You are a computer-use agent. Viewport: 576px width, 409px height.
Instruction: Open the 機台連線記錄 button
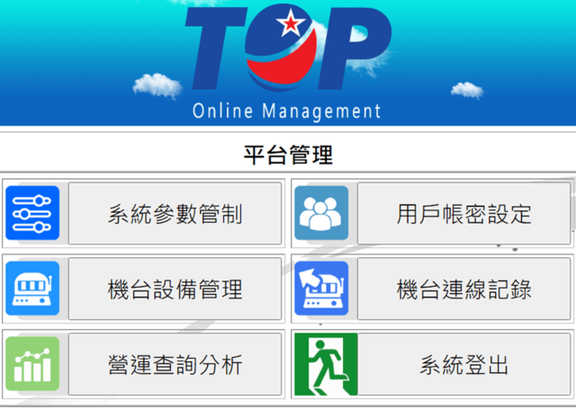(x=463, y=289)
